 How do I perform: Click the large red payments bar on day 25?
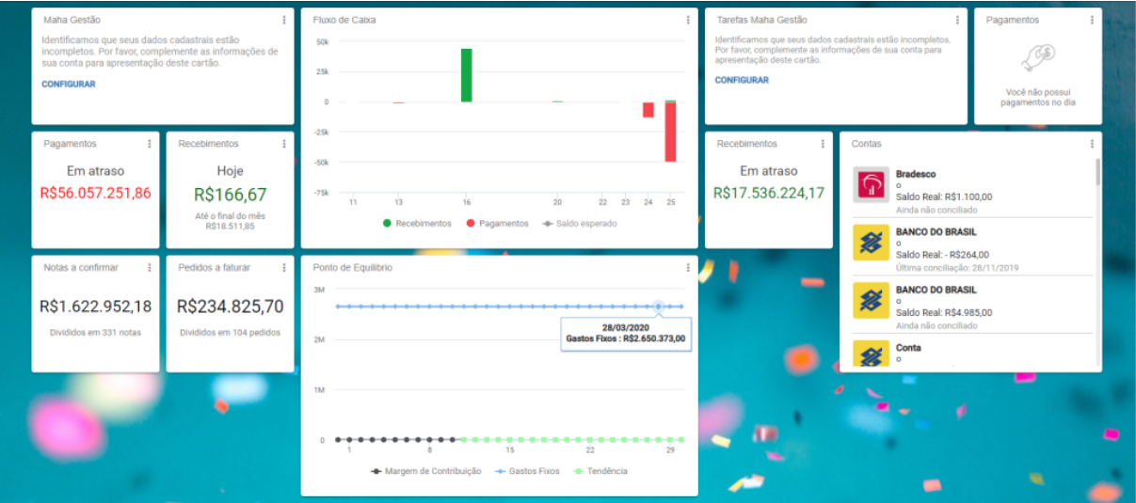pyautogui.click(x=670, y=132)
